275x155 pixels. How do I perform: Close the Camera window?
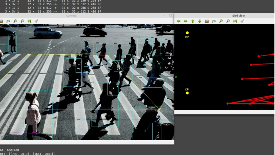(x=171, y=15)
